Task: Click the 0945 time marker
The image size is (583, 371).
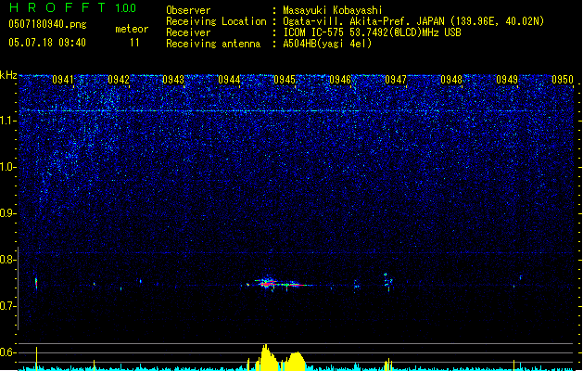Action: [x=285, y=80]
